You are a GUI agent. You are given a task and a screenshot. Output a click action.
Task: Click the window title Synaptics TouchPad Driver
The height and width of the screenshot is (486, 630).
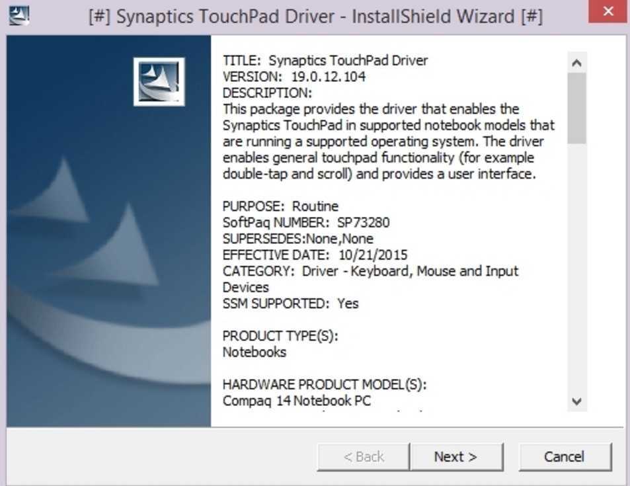[x=315, y=17]
